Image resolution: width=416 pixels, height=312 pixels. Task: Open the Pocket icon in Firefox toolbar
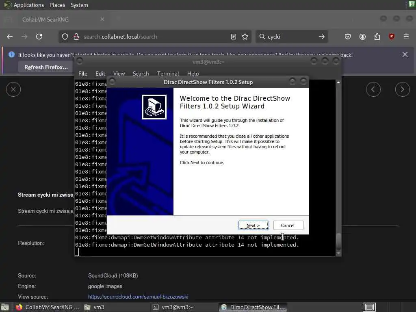pos(348,37)
